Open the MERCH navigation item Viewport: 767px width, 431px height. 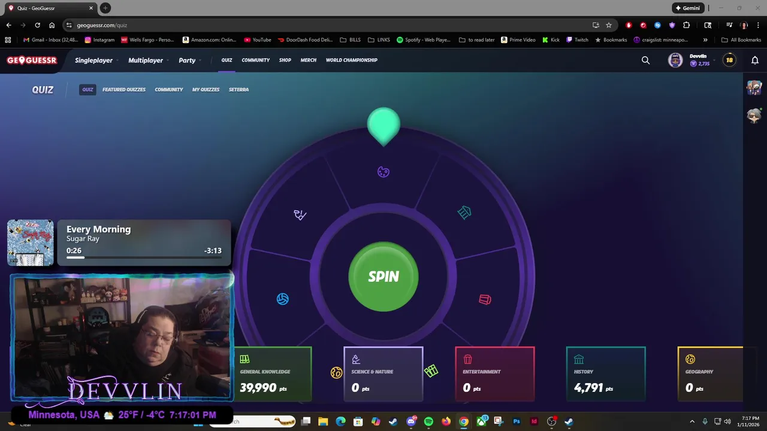[309, 60]
